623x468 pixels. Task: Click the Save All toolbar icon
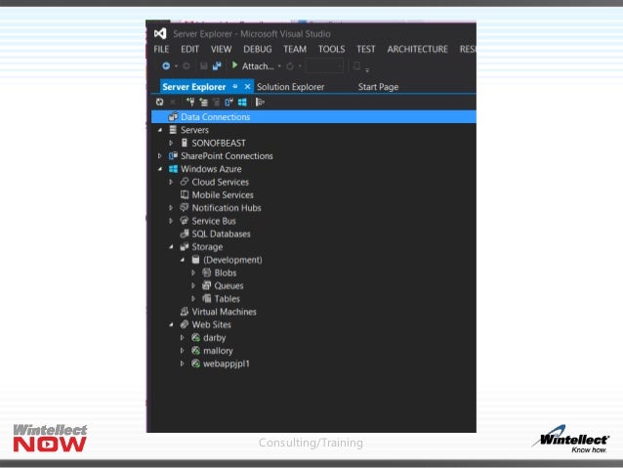point(217,66)
